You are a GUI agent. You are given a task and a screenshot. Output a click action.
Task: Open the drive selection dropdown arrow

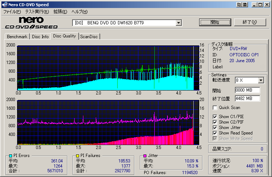(x=178, y=23)
